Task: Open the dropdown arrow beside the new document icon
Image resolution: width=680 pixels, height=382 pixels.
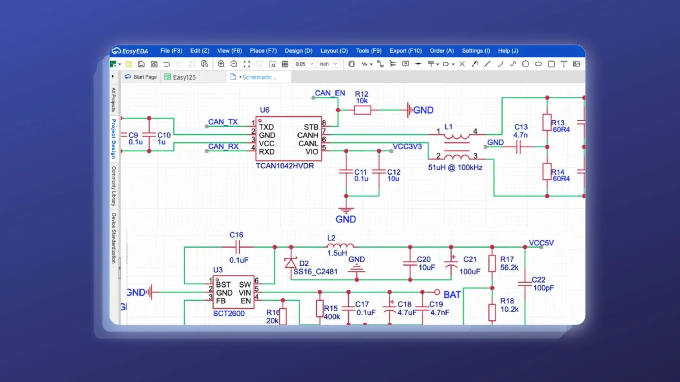Action: (x=120, y=64)
